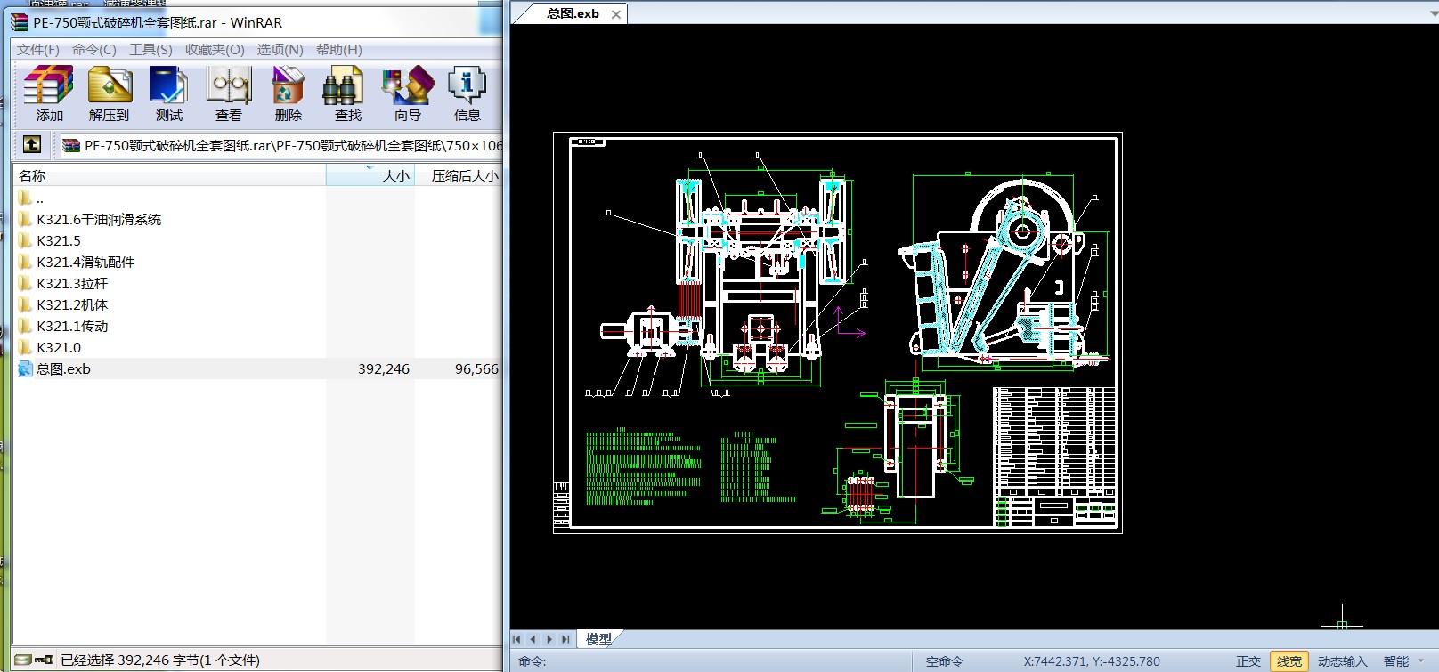Close the 总图.exb drawing tab
The width and height of the screenshot is (1439, 672).
[615, 14]
